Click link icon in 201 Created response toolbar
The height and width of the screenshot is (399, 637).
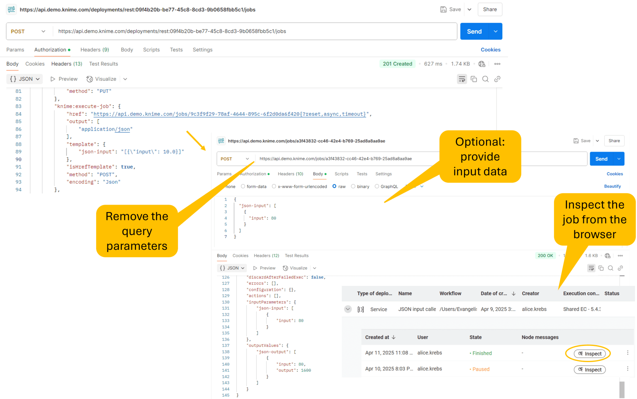(497, 79)
